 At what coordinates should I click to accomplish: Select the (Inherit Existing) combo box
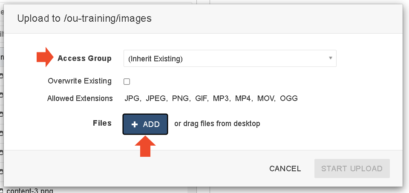tap(230, 58)
